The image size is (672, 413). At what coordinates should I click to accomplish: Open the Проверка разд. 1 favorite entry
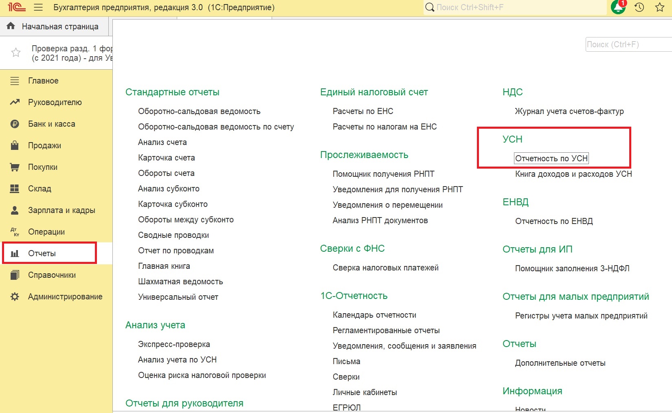tap(72, 53)
